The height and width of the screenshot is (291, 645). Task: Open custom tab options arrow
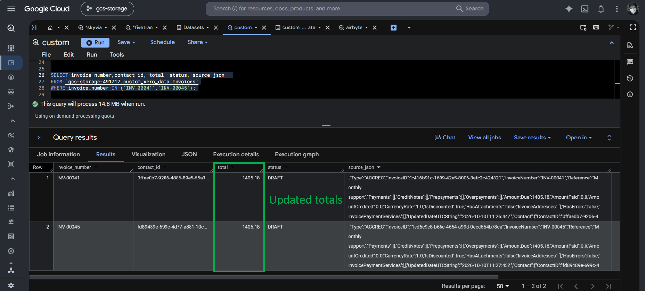click(x=256, y=28)
